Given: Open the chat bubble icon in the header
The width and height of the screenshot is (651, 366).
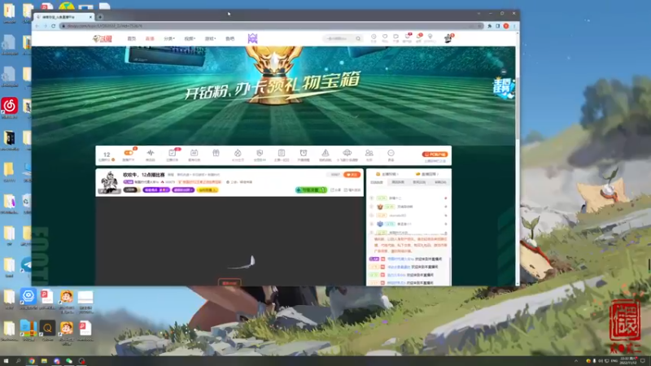Looking at the screenshot, I should click(396, 37).
